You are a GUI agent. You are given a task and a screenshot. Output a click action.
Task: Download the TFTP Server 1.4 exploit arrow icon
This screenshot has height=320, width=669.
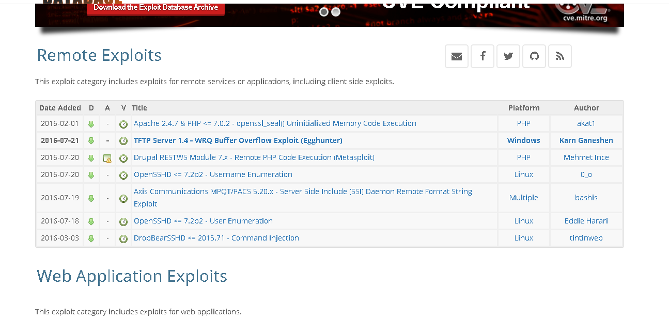[x=91, y=140]
